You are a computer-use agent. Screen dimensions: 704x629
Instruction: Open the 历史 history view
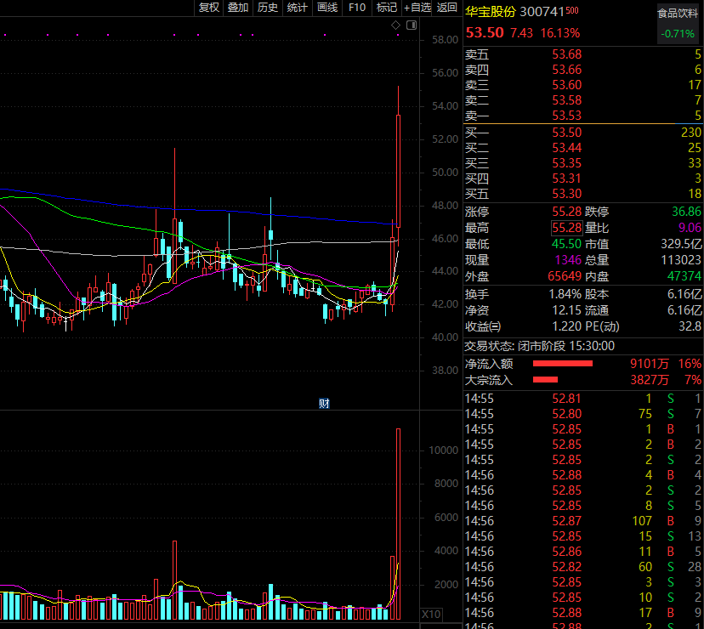268,8
